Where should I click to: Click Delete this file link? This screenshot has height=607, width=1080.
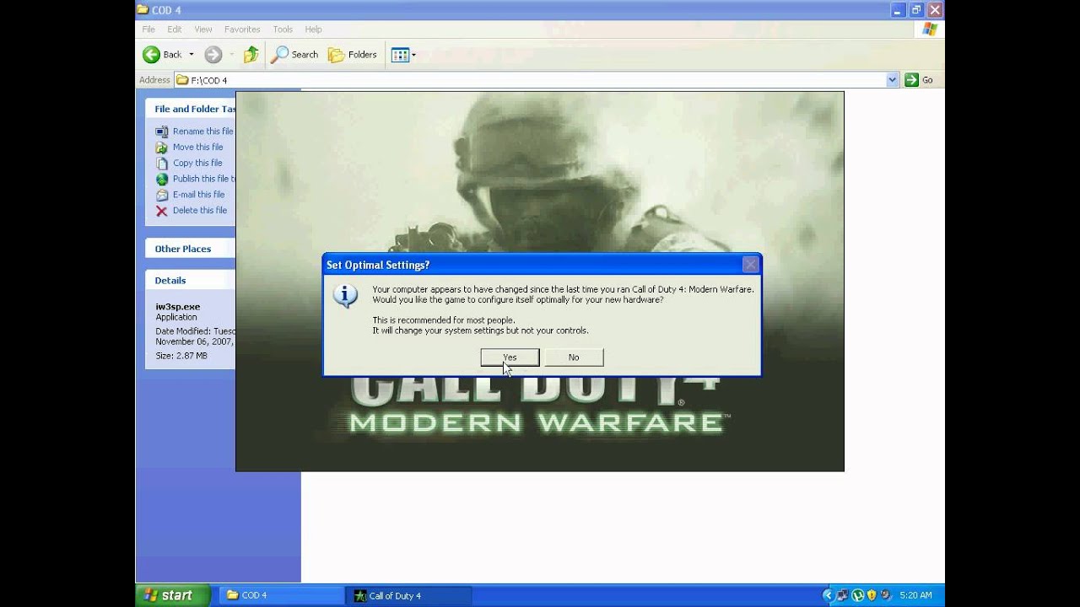click(200, 211)
